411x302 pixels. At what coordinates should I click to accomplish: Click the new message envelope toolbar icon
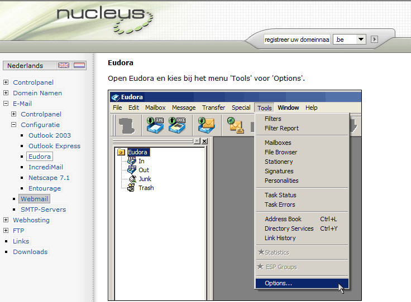(x=236, y=125)
